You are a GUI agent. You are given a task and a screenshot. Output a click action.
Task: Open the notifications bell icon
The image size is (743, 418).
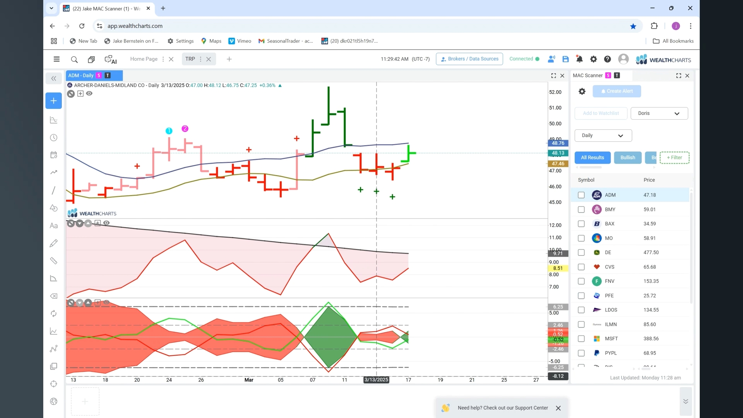coord(579,59)
